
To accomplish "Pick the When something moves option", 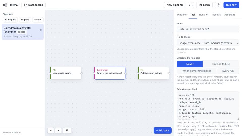I will (x=197, y=71).
